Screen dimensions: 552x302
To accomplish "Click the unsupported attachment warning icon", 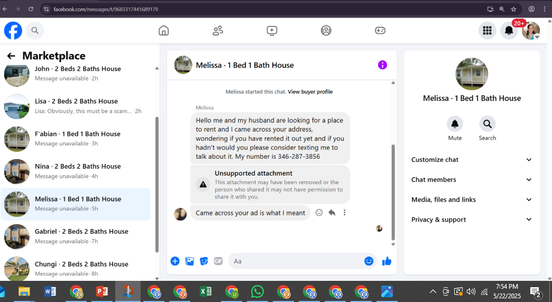I will point(203,185).
